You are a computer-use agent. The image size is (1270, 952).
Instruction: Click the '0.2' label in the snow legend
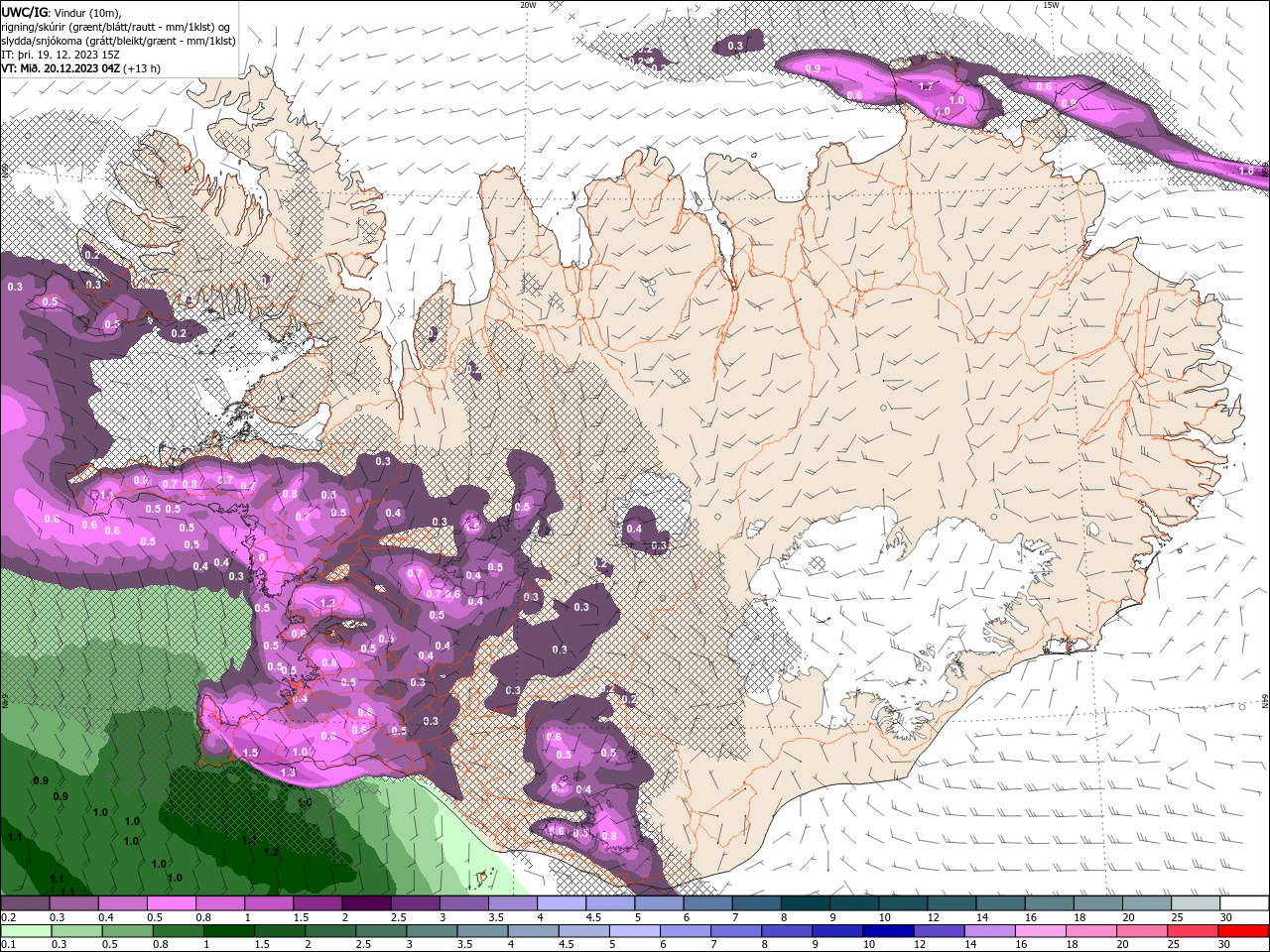point(8,917)
